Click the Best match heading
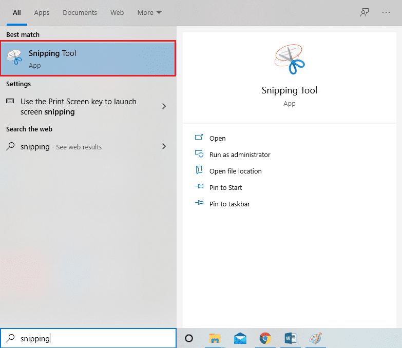 (x=23, y=34)
